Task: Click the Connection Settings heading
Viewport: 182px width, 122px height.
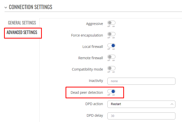Action: [x=31, y=7]
